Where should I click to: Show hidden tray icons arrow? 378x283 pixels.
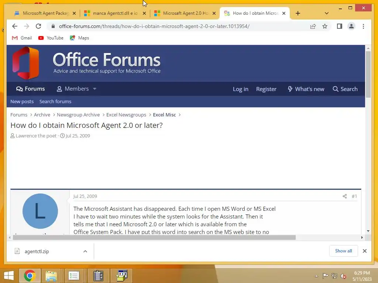point(316,276)
